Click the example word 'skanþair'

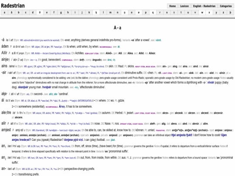(23, 87)
